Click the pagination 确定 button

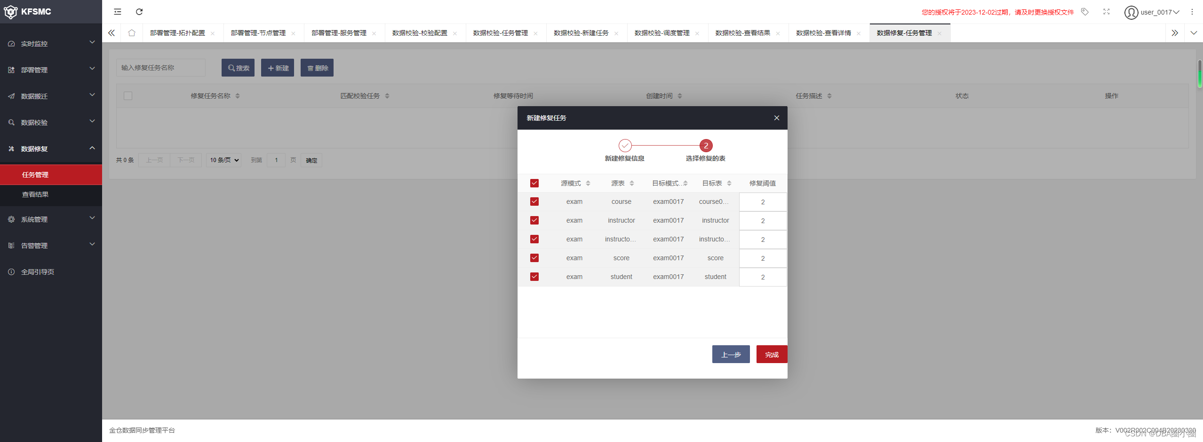311,160
